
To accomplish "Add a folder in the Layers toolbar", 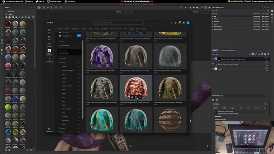I will (x=265, y=54).
